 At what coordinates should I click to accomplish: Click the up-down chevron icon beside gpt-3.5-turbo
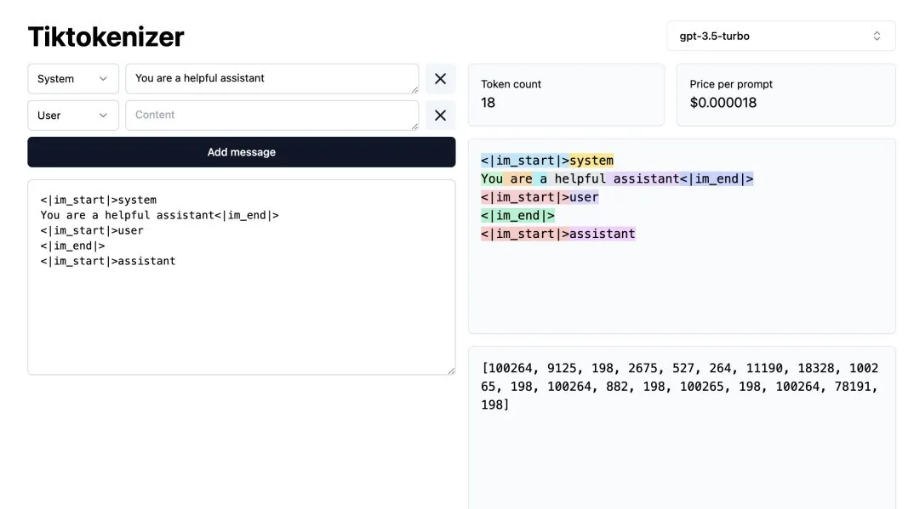(877, 37)
